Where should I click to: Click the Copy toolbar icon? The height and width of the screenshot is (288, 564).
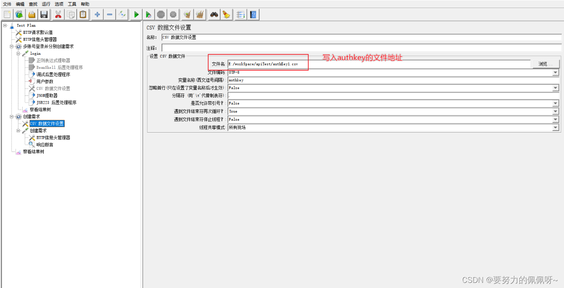pyautogui.click(x=71, y=15)
